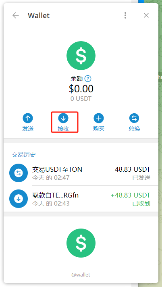Click swap icon beside USDT to TON transaction

coord(19,173)
